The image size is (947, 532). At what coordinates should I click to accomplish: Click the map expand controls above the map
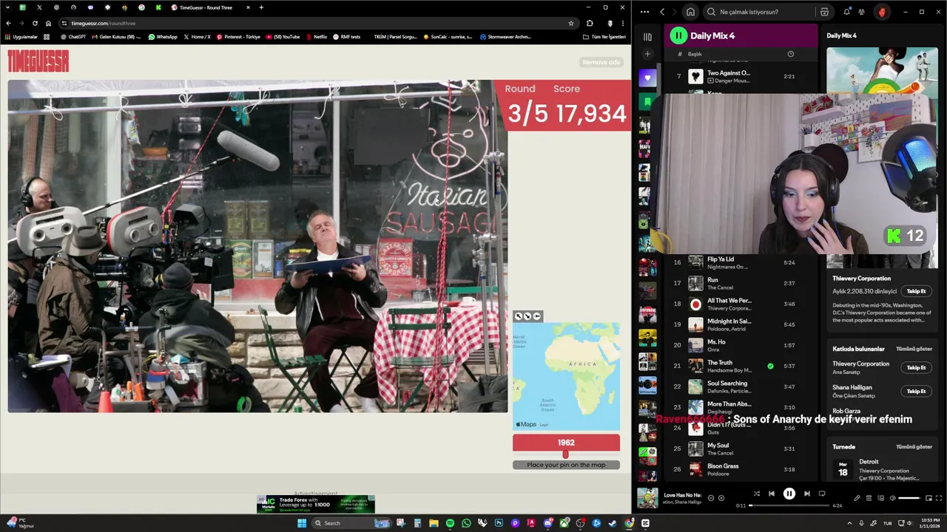(x=528, y=316)
